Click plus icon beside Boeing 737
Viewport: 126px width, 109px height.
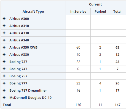tap(4, 62)
